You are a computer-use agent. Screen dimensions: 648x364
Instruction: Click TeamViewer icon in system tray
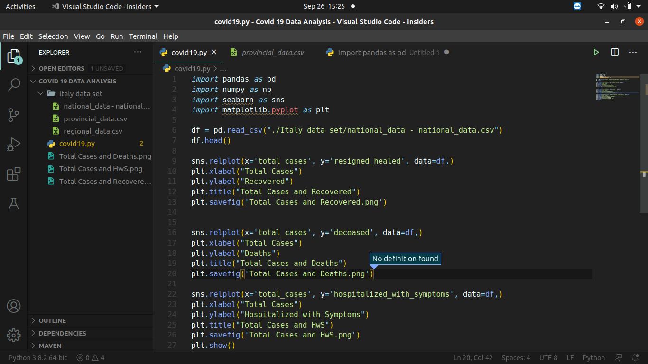pyautogui.click(x=577, y=6)
